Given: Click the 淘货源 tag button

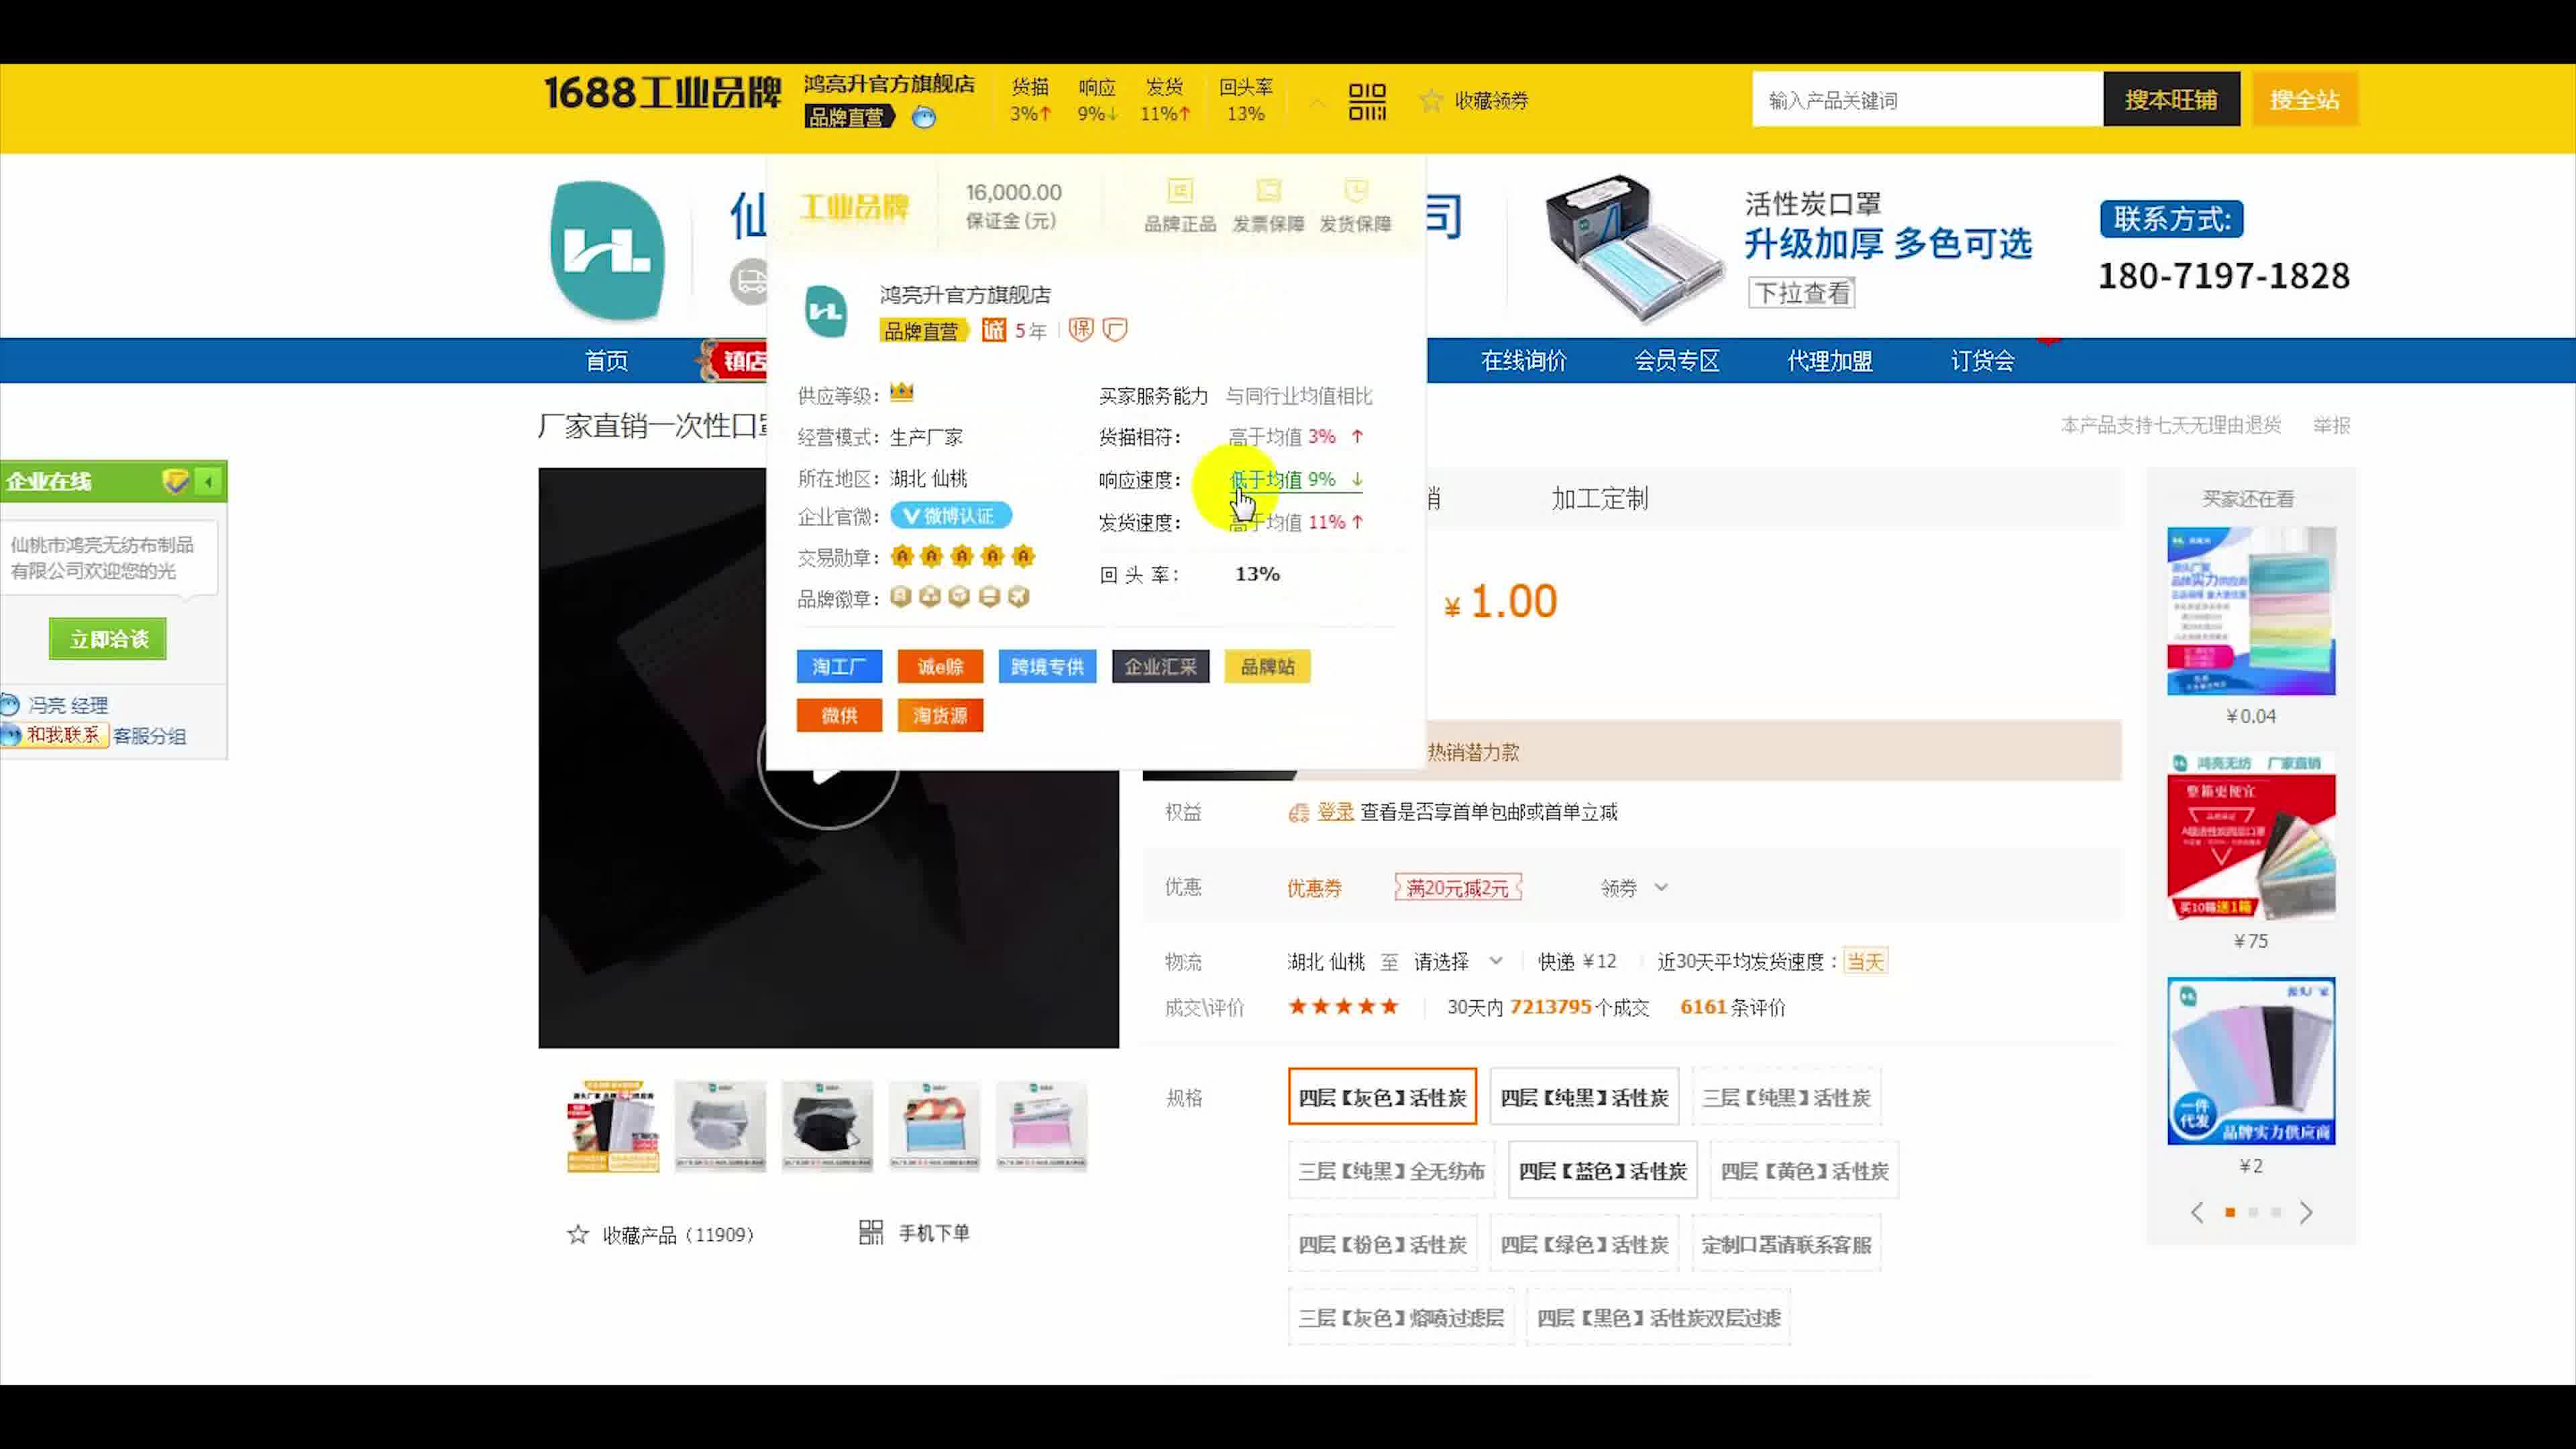Looking at the screenshot, I should point(940,716).
